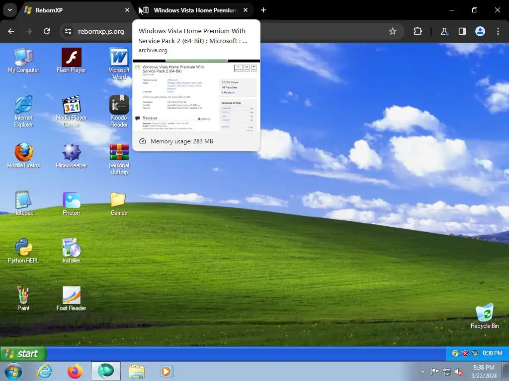Bookmark this page with the star icon
Image resolution: width=509 pixels, height=381 pixels.
coord(393,31)
